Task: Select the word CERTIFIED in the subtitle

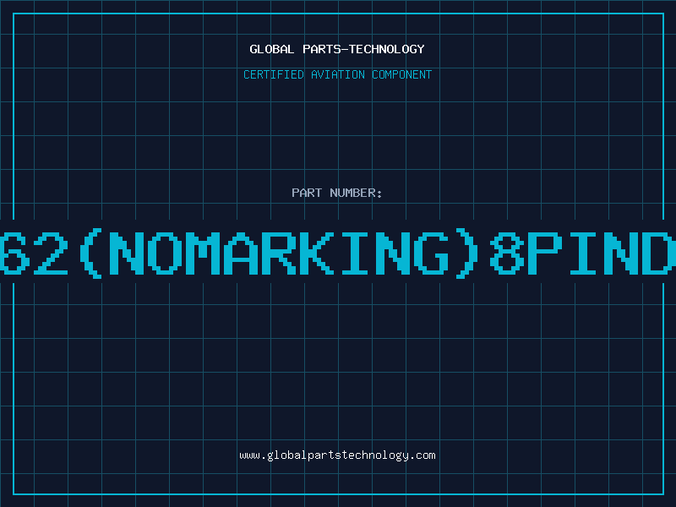Action: coord(274,74)
